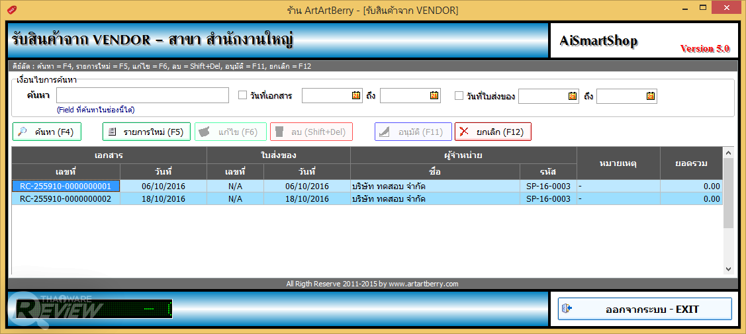Focus the ค้นหา search text field

pos(143,95)
